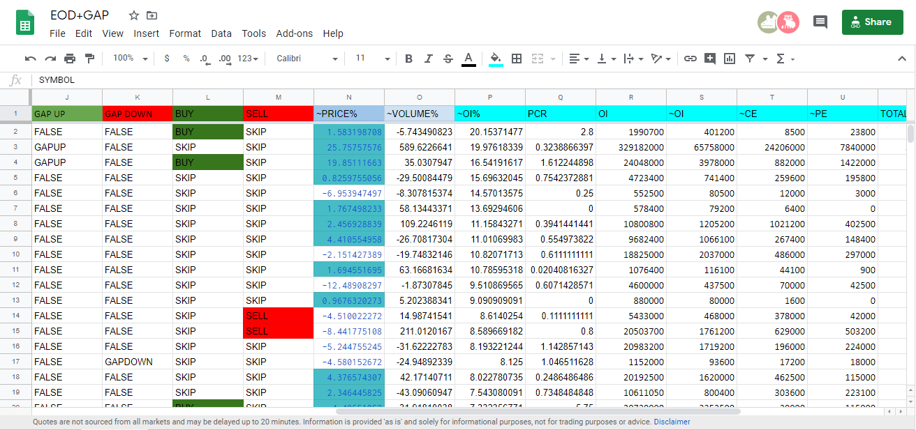Format as percent
This screenshot has width=916, height=430.
[x=186, y=59]
